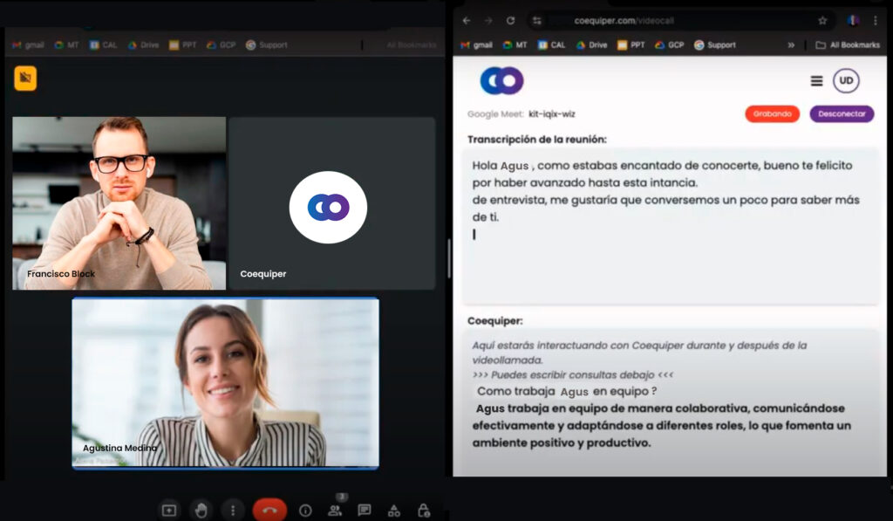Open the Coequiper hamburger menu
893x521 pixels.
click(x=817, y=80)
